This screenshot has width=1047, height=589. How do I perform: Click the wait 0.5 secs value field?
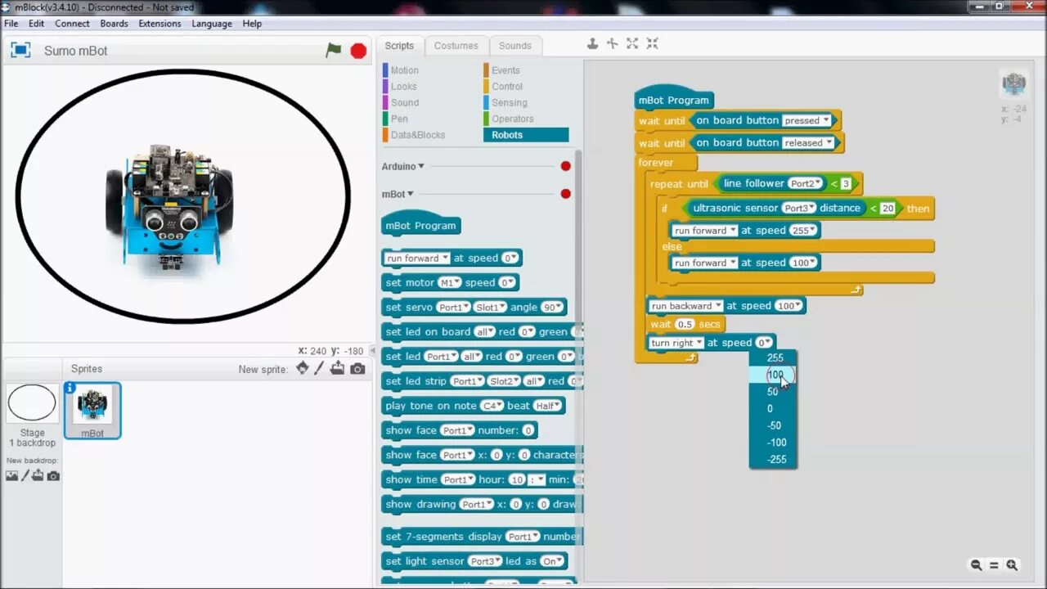[684, 325]
